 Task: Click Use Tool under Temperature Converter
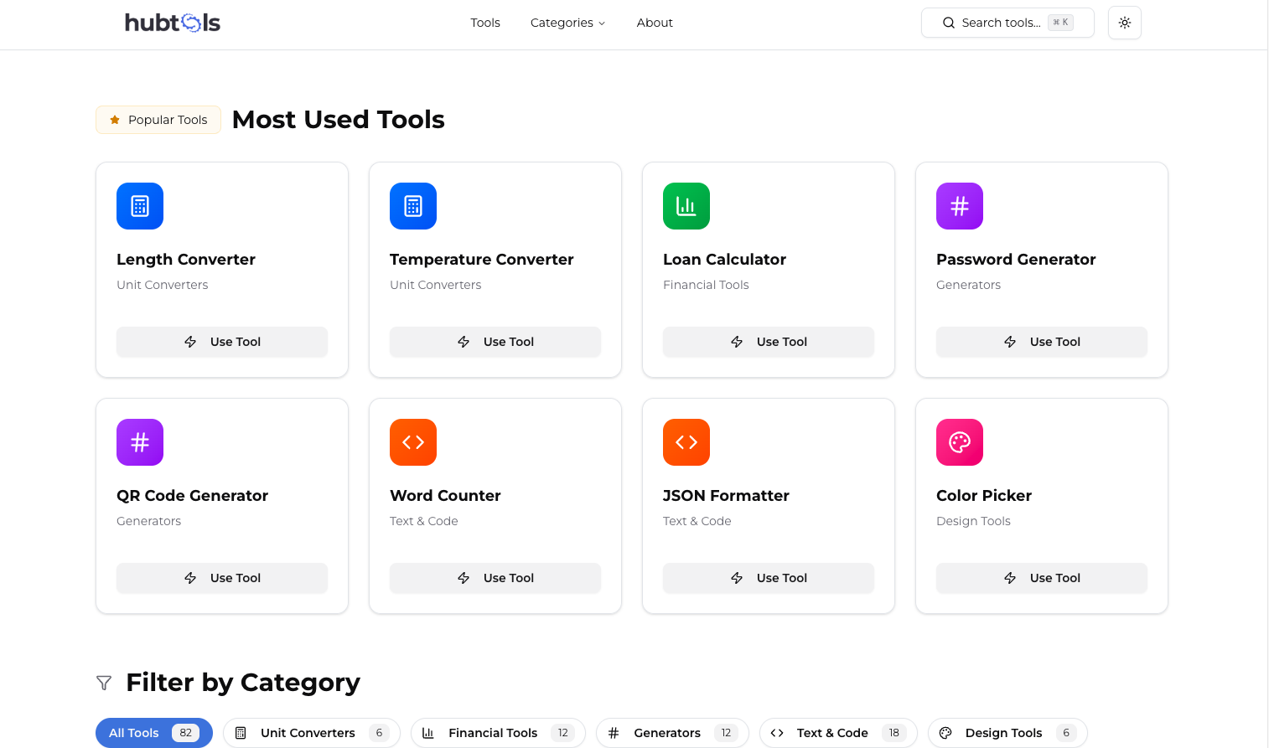pyautogui.click(x=495, y=342)
